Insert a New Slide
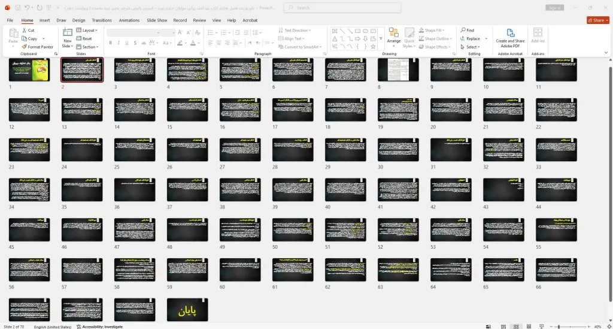The image size is (613, 329). [x=67, y=38]
